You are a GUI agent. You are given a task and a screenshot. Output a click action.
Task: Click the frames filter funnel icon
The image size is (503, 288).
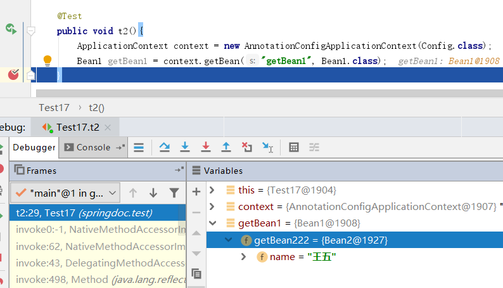tap(174, 193)
